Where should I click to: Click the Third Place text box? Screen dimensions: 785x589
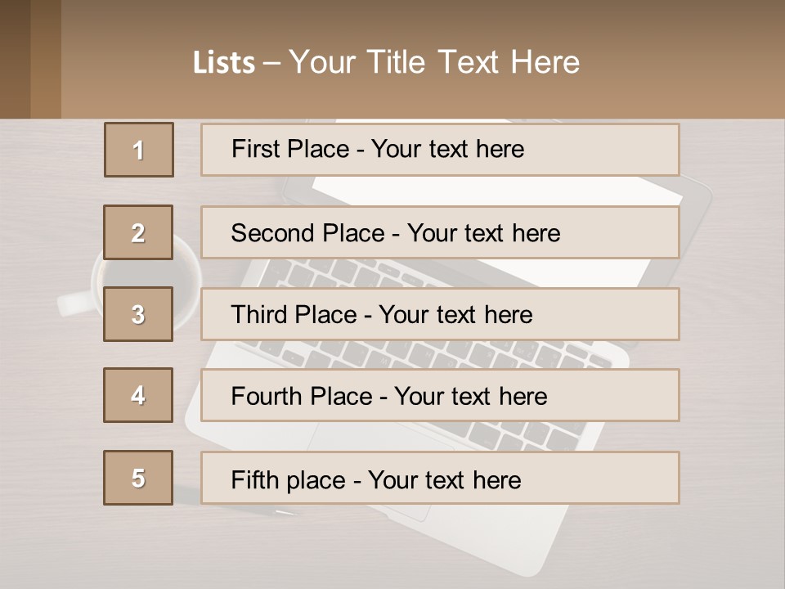(x=439, y=314)
